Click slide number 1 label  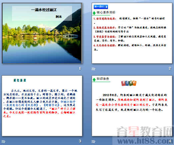[80, 68]
